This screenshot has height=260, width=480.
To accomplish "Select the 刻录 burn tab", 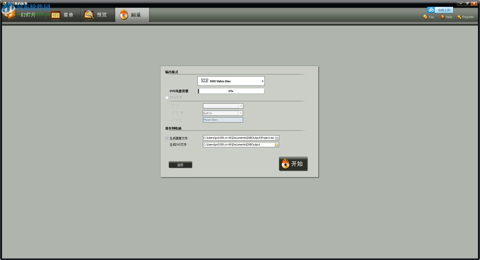I will [132, 15].
